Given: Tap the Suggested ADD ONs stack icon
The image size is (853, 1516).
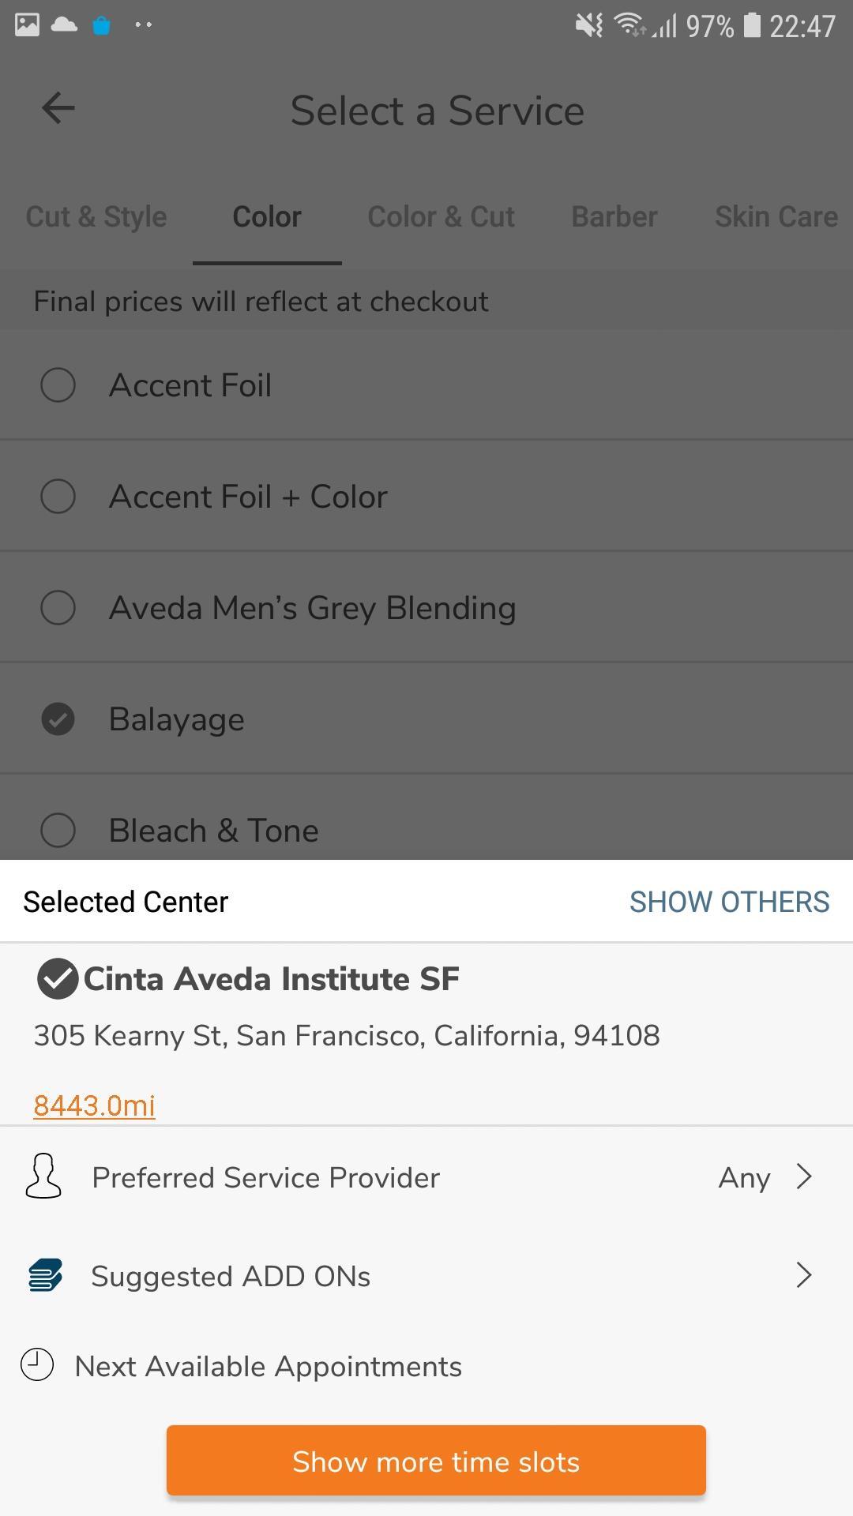Looking at the screenshot, I should pos(45,1275).
